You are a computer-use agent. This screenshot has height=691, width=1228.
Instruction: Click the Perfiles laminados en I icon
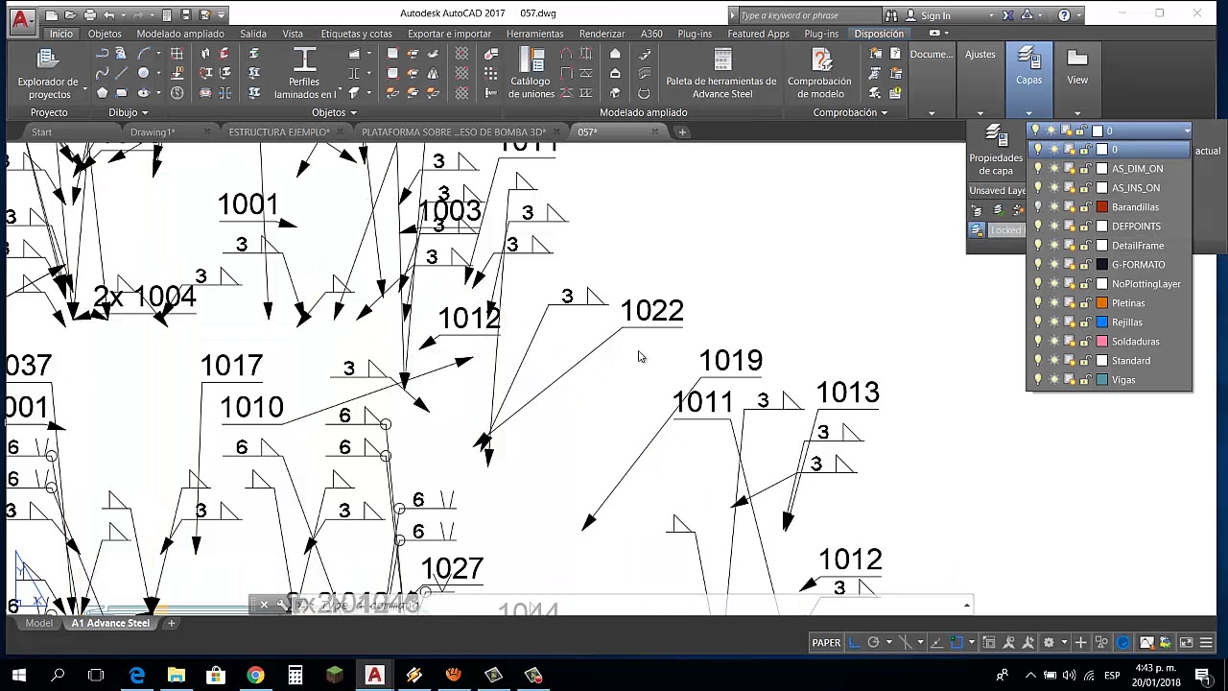[304, 73]
